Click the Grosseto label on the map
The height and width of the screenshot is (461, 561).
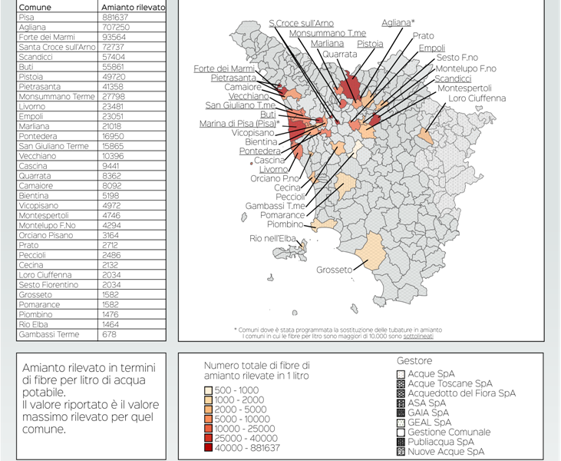tap(335, 270)
